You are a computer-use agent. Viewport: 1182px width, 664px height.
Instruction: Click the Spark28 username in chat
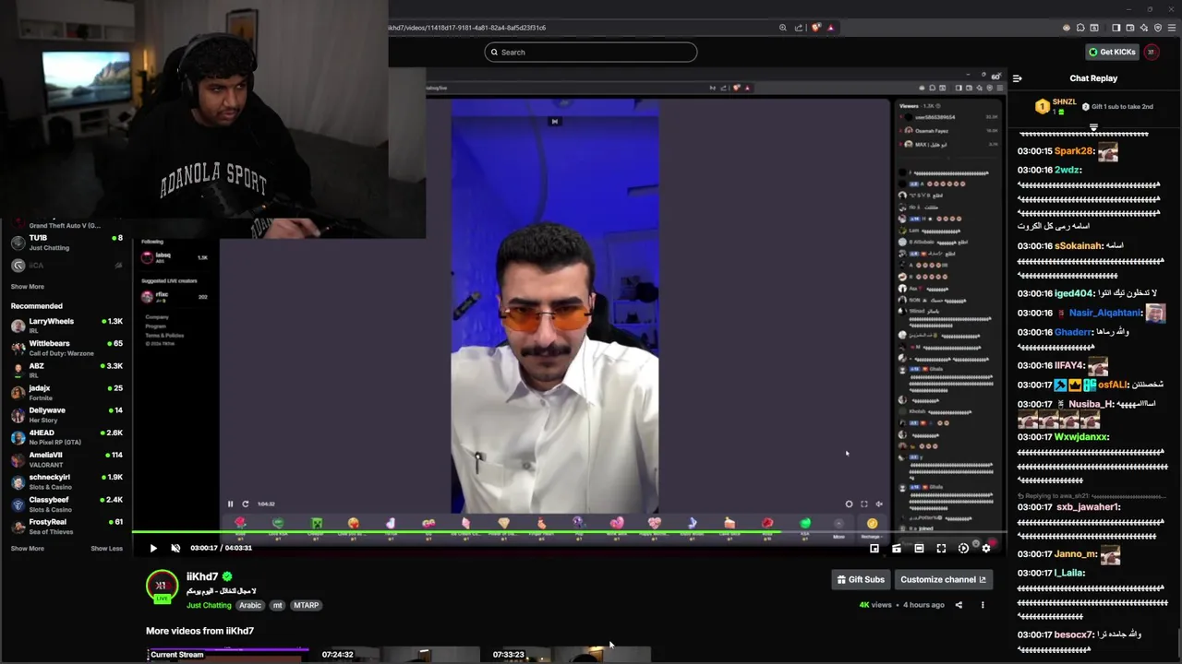pyautogui.click(x=1074, y=151)
